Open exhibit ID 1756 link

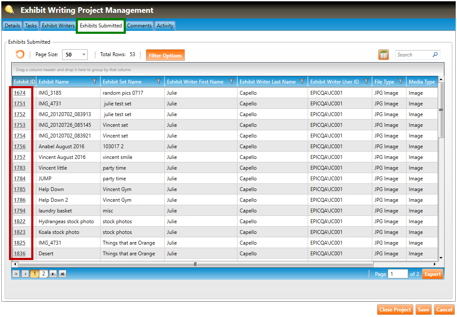pyautogui.click(x=20, y=147)
